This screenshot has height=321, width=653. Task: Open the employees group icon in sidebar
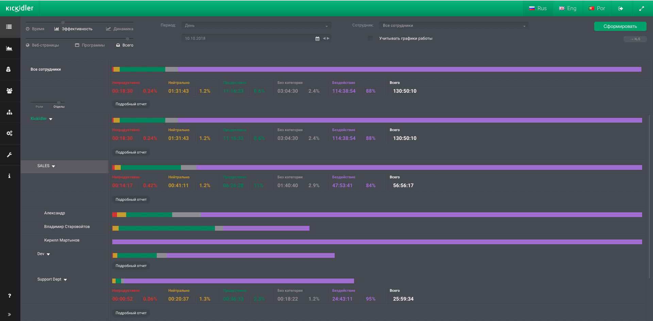(x=9, y=91)
